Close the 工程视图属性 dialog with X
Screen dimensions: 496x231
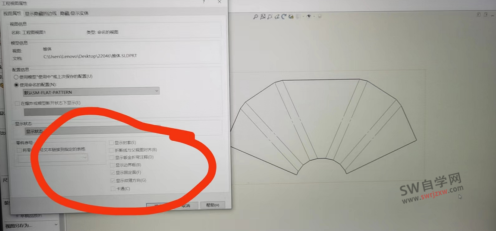tap(220, 2)
